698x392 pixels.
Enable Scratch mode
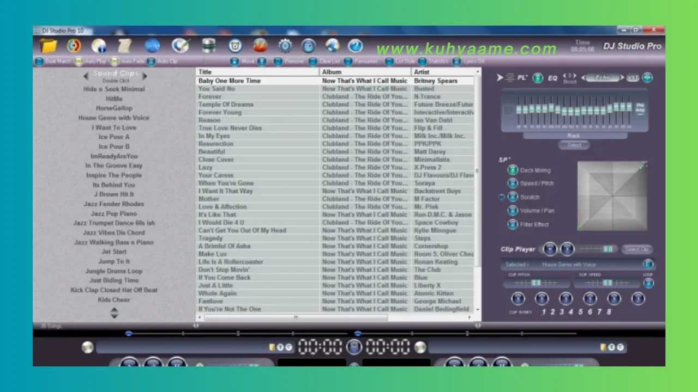(x=513, y=197)
